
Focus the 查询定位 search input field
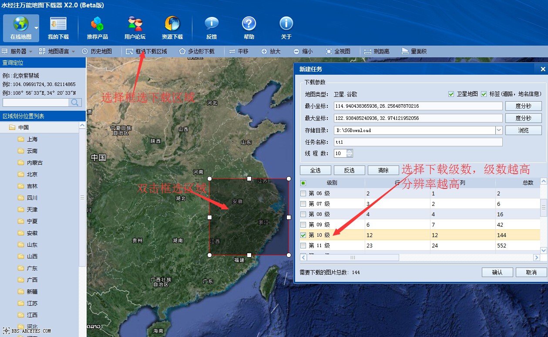[x=36, y=102]
